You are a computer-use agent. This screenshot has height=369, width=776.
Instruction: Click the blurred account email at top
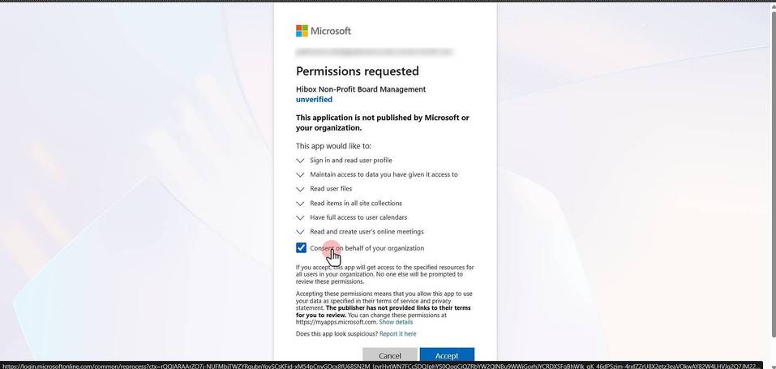coord(374,52)
